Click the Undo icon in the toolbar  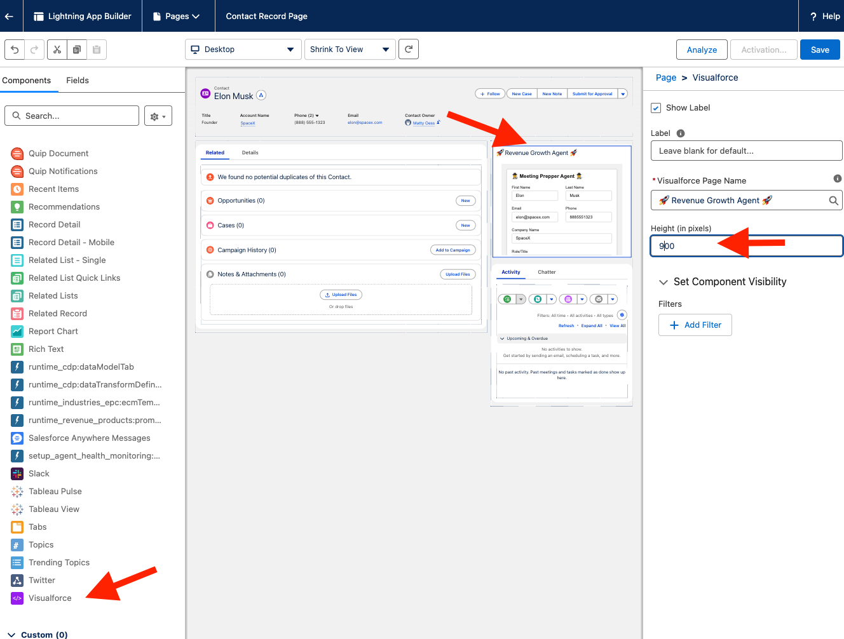coord(15,49)
